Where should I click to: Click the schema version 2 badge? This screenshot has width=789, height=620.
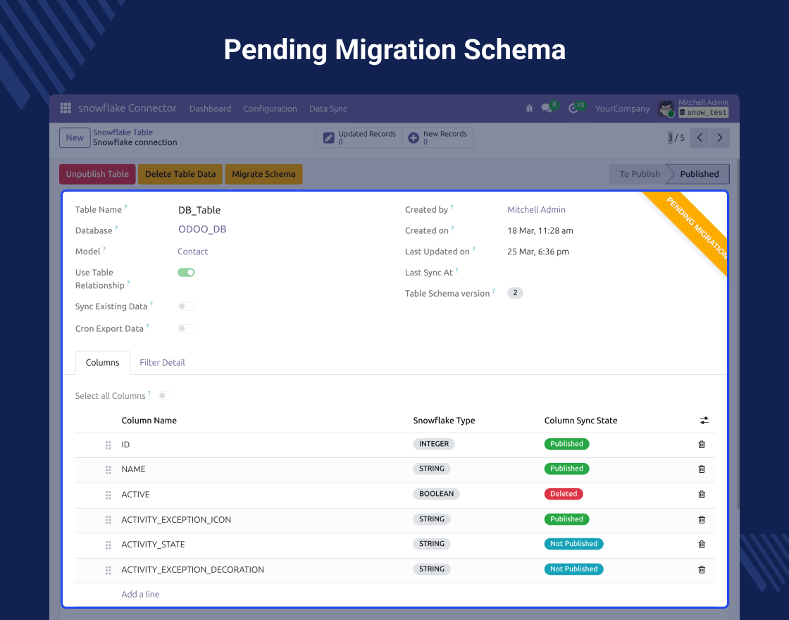click(515, 293)
